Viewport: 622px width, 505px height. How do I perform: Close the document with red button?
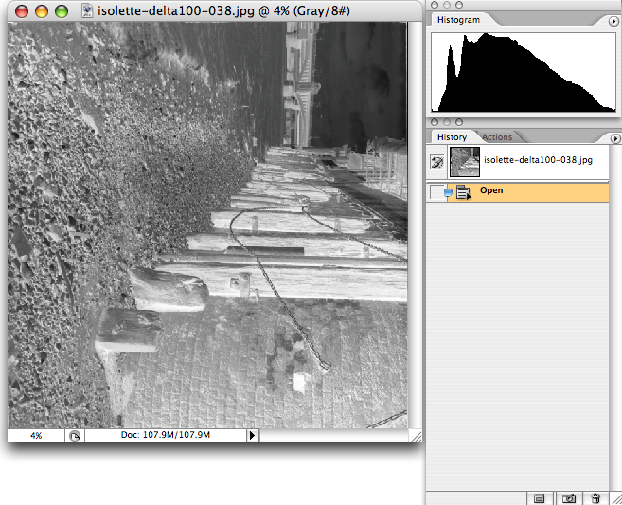point(22,11)
